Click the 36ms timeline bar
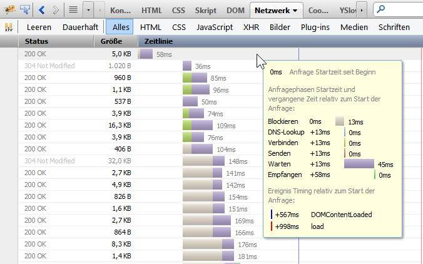Screen dimensions: 423x264 187,66
